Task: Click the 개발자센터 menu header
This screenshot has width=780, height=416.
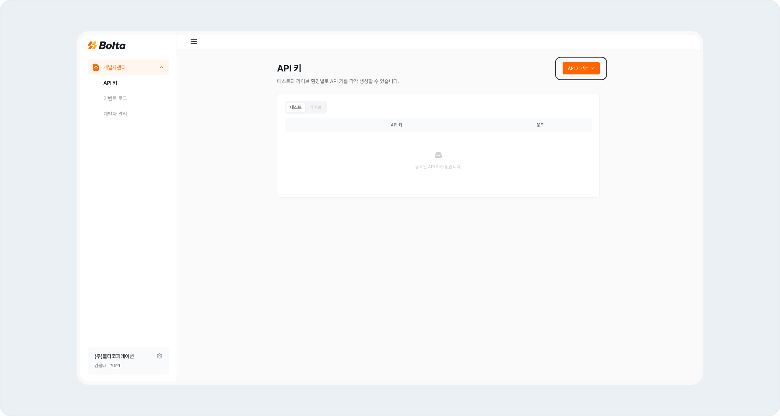Action: (114, 67)
